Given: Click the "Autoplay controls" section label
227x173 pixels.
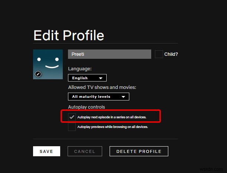Looking at the screenshot, I should coord(87,108).
